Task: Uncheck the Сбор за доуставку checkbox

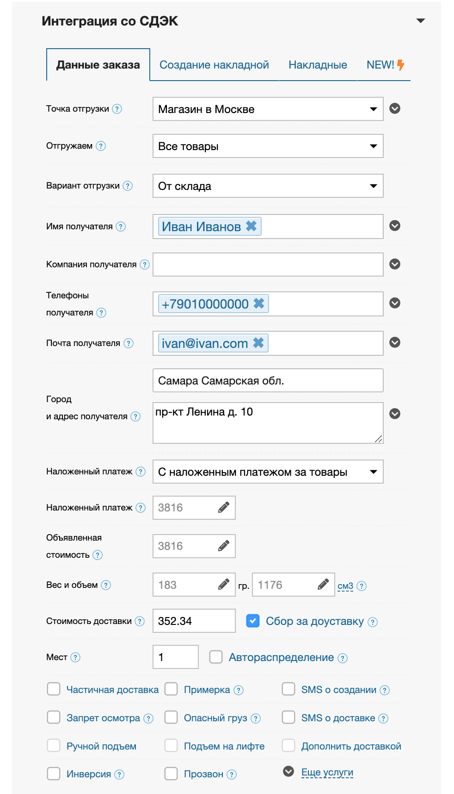Action: click(253, 621)
